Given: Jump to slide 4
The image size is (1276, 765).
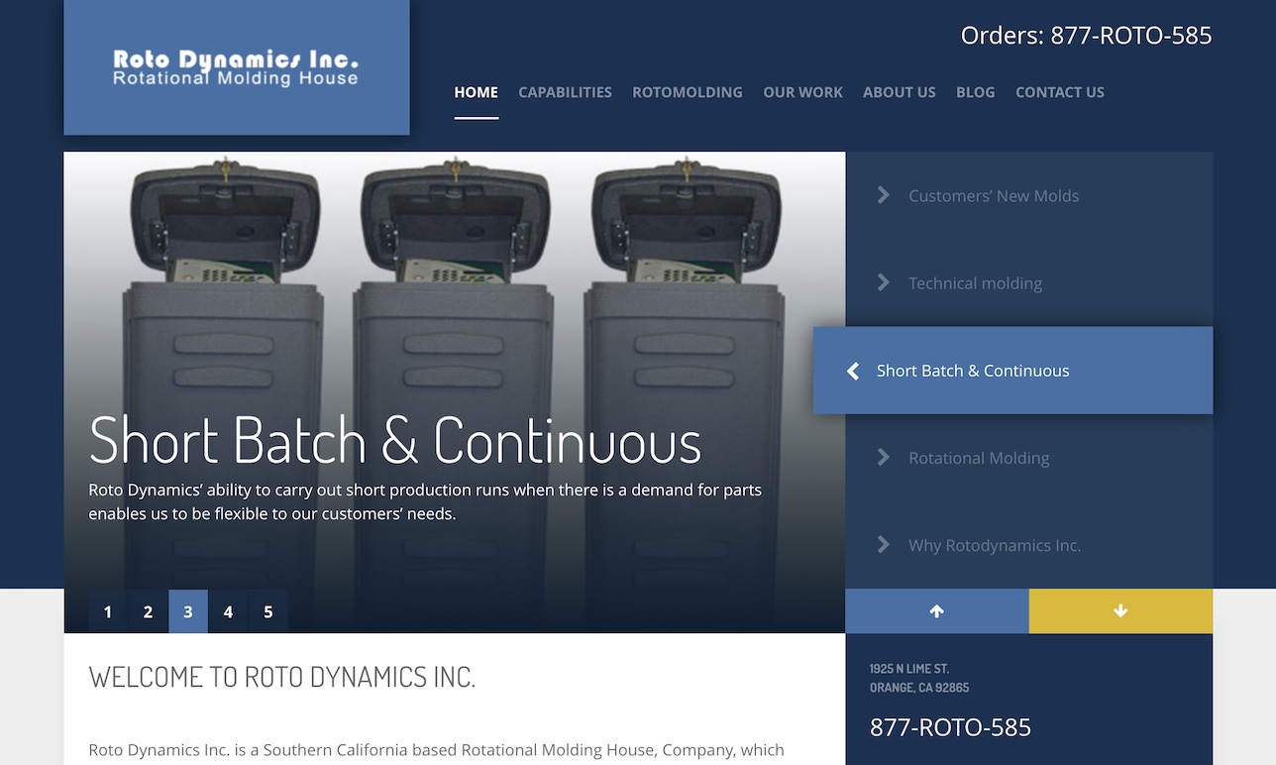Looking at the screenshot, I should point(228,611).
